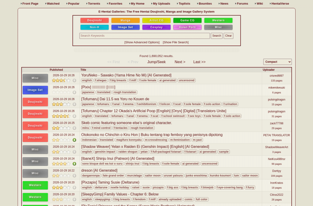Open the Bounties menu item
313x206 pixels.
pos(204,4)
